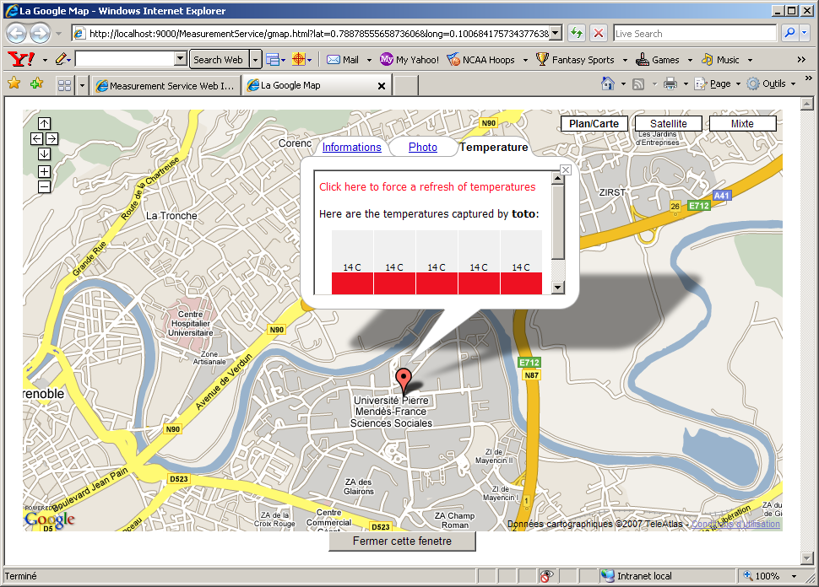Pan the map right with arrow button
The height and width of the screenshot is (587, 819).
[52, 138]
